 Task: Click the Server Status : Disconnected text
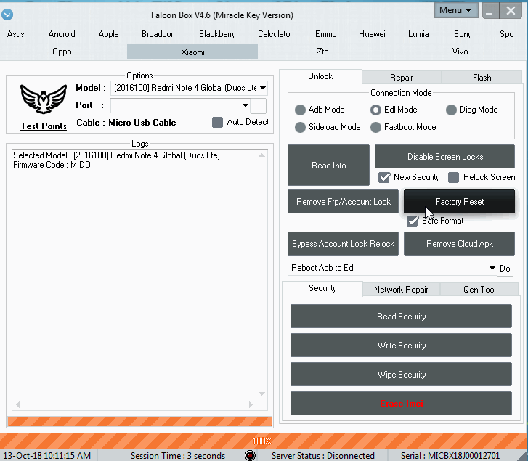tap(323, 456)
